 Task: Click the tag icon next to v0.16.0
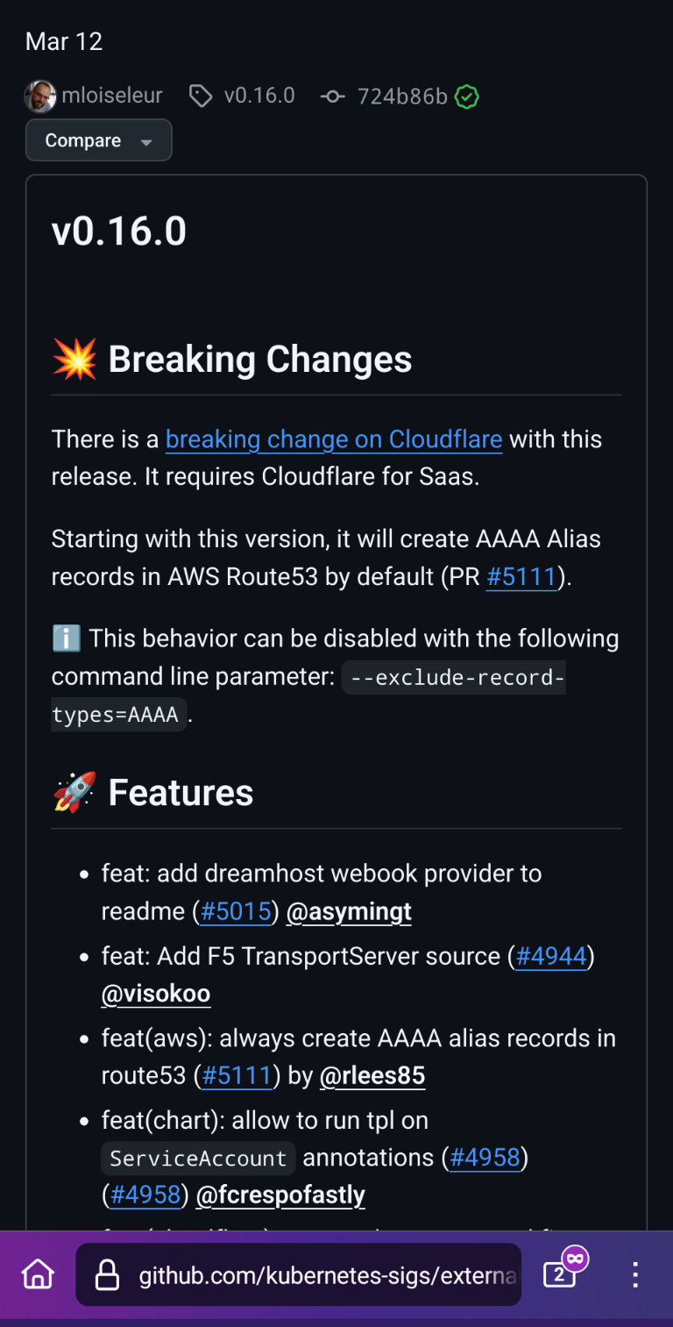201,96
